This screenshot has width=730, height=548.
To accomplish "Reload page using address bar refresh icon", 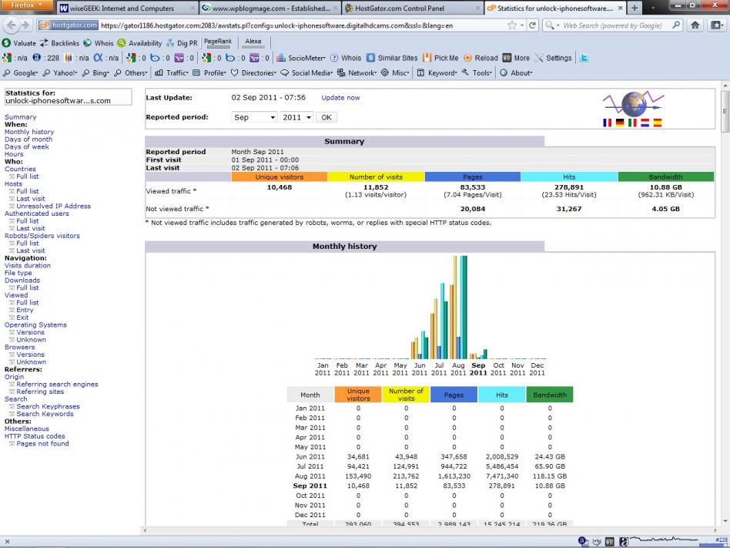I will (532, 25).
